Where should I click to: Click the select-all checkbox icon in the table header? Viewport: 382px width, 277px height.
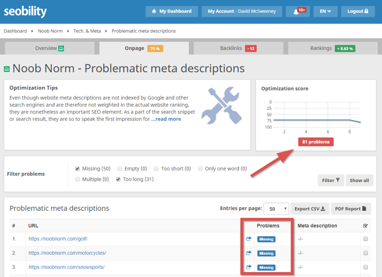click(365, 226)
